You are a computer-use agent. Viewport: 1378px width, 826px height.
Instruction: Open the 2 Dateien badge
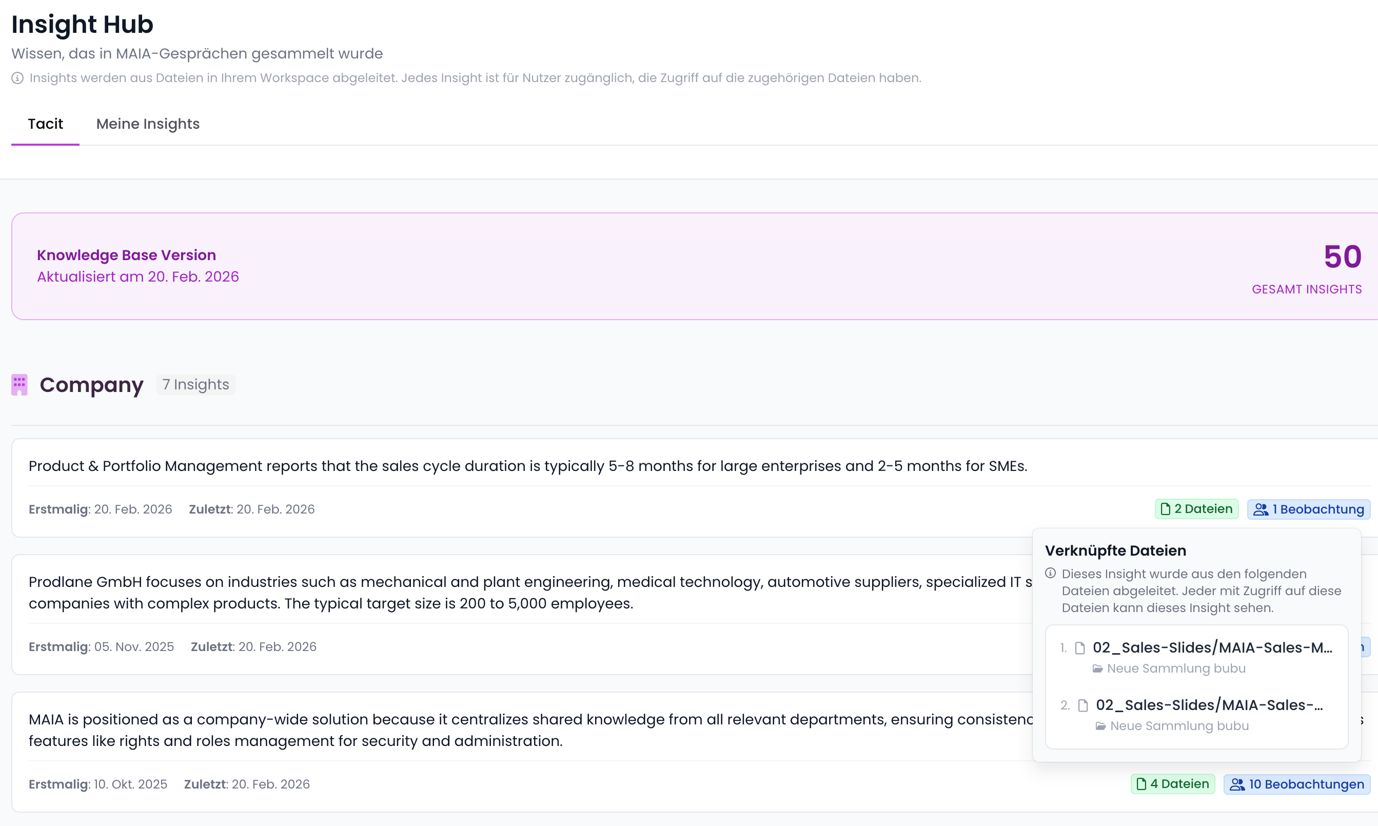click(1196, 509)
